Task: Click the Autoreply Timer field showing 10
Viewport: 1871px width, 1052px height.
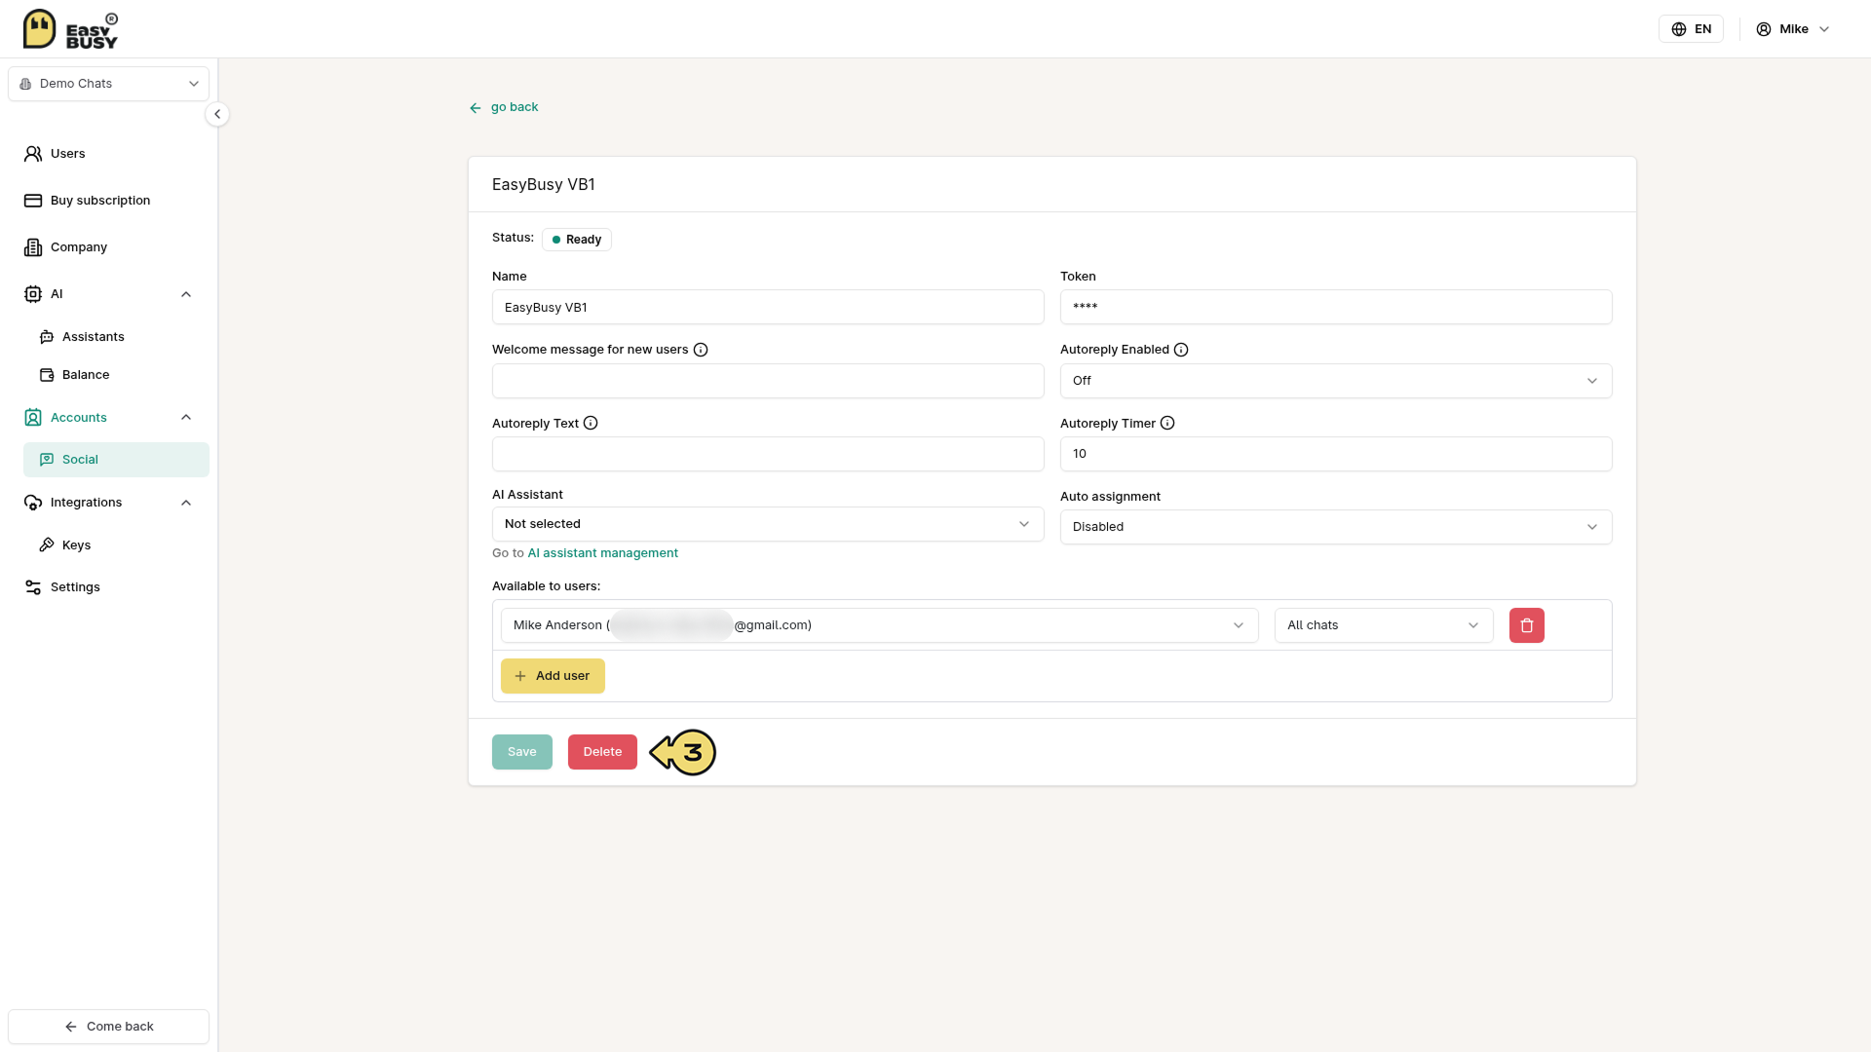Action: point(1336,454)
